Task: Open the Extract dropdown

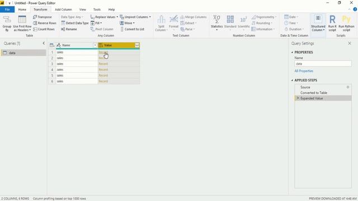Action: [x=189, y=23]
